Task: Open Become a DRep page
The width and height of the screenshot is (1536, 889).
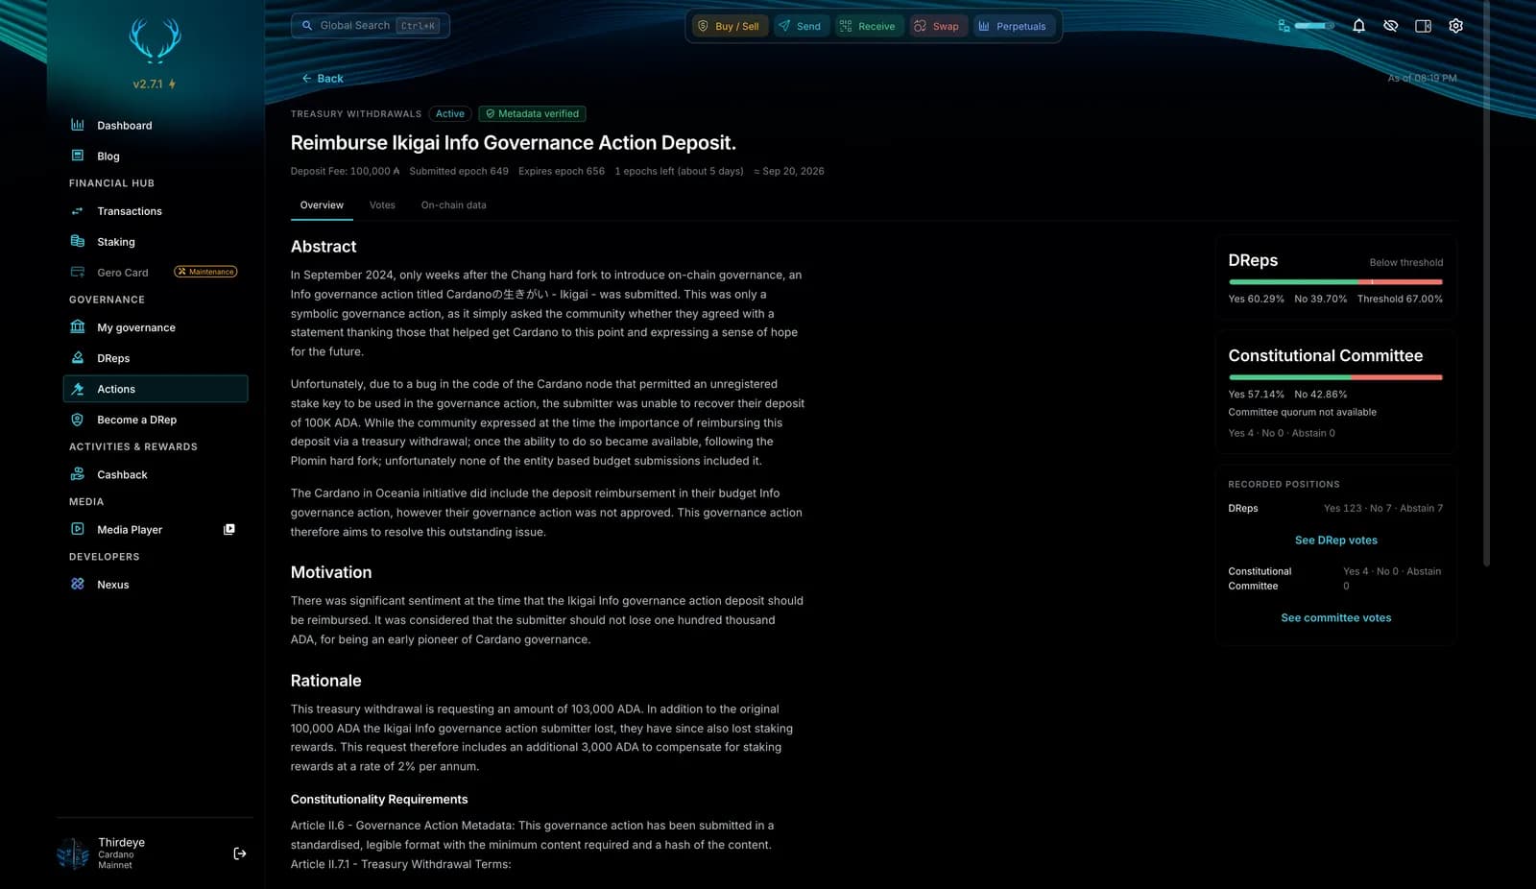Action: tap(155, 420)
